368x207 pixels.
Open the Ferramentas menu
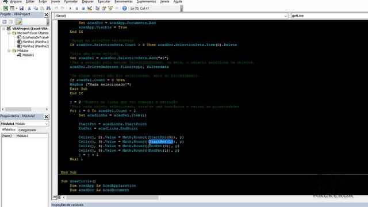click(x=124, y=1)
